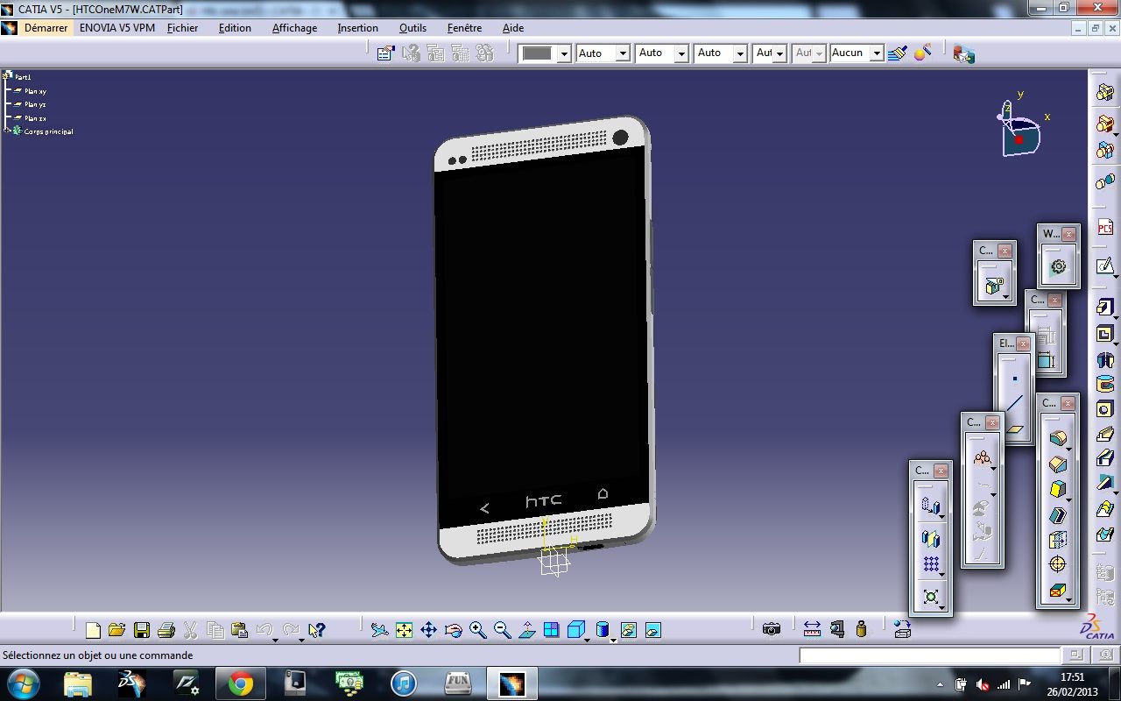Image resolution: width=1121 pixels, height=701 pixels.
Task: Open graphic properties icon at toolbar start
Action: 385,53
